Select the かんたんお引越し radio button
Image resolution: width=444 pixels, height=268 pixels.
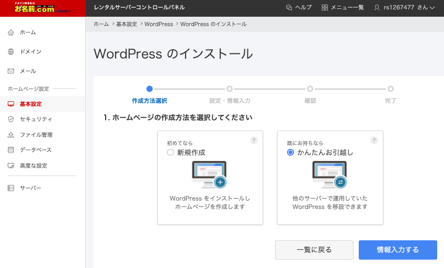pos(290,153)
